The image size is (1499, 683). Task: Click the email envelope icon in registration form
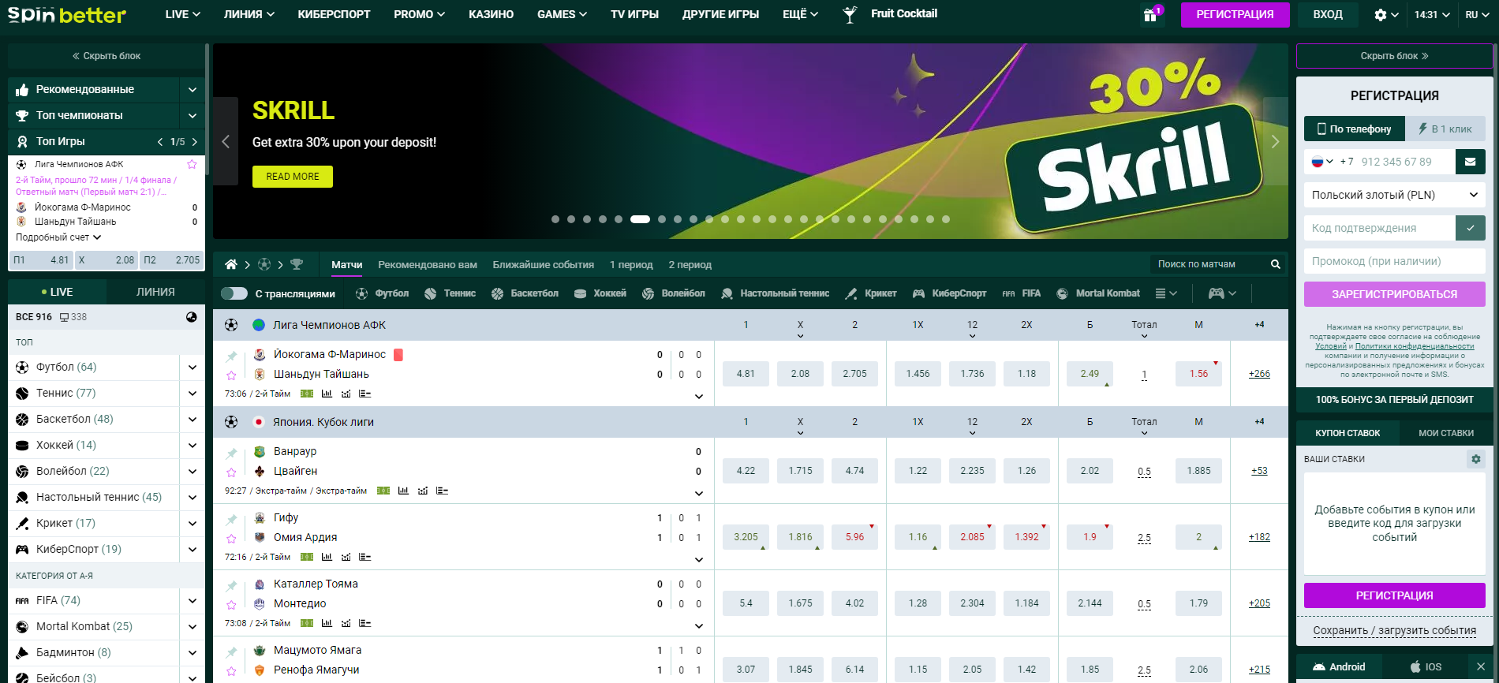pos(1470,162)
